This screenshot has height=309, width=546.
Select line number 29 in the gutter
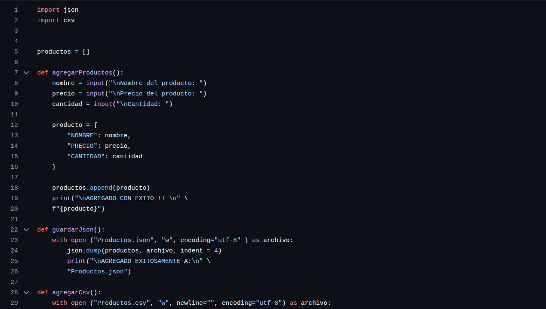(14, 303)
